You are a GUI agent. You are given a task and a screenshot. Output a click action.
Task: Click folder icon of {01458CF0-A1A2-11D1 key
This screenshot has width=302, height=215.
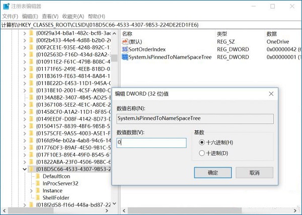point(31,112)
